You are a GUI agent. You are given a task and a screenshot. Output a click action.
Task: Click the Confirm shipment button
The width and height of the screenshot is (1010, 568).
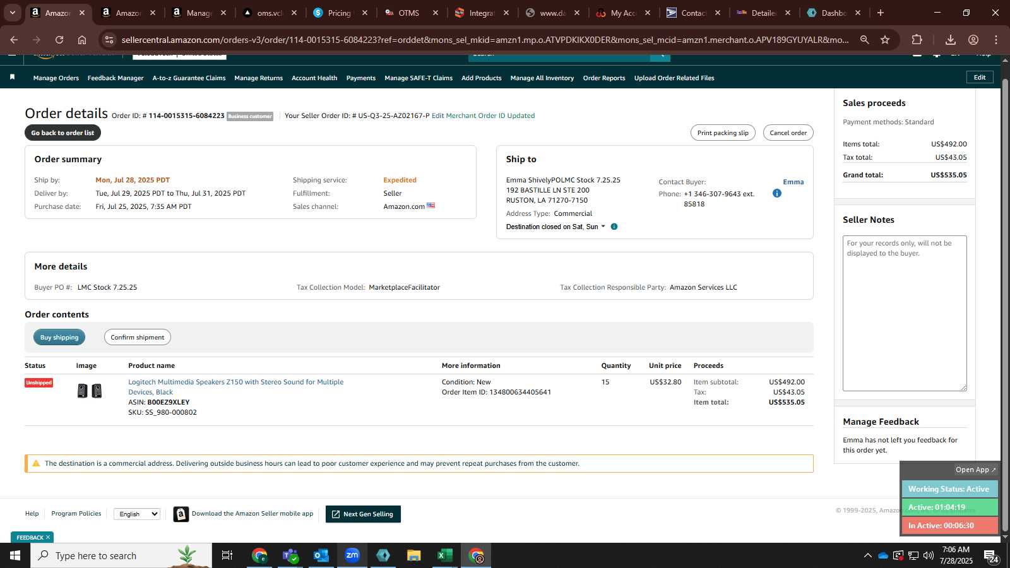[x=138, y=337]
